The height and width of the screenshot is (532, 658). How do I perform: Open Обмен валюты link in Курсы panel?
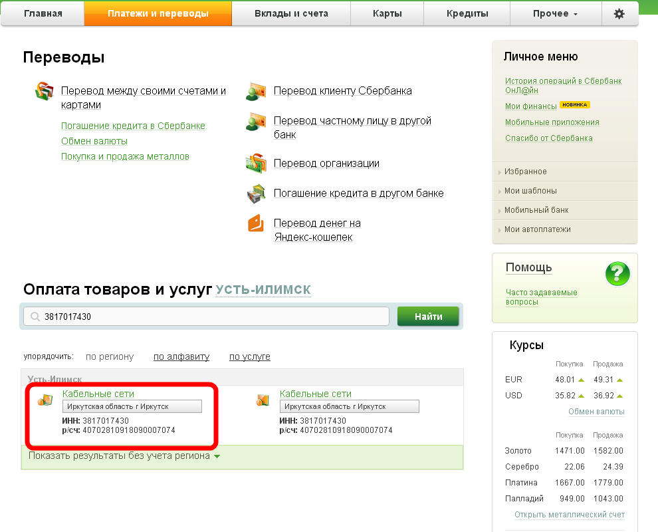click(x=596, y=412)
